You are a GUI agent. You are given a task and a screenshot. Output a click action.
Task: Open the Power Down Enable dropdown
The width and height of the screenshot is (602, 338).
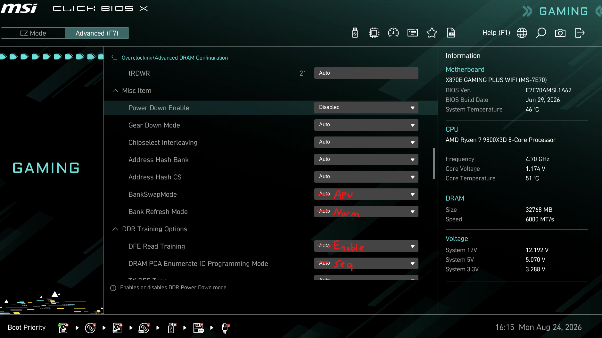(x=366, y=108)
